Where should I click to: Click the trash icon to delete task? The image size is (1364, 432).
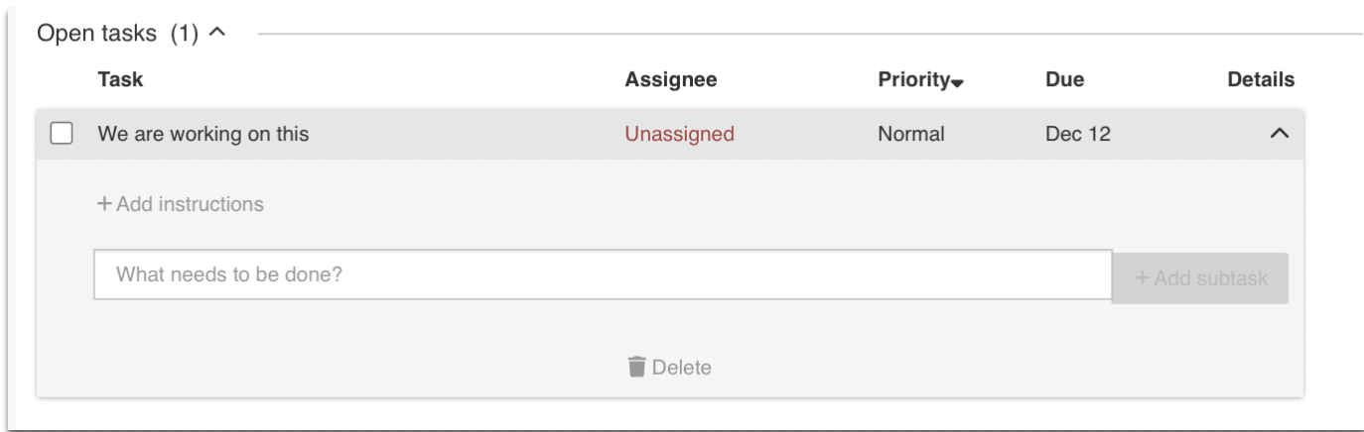637,367
